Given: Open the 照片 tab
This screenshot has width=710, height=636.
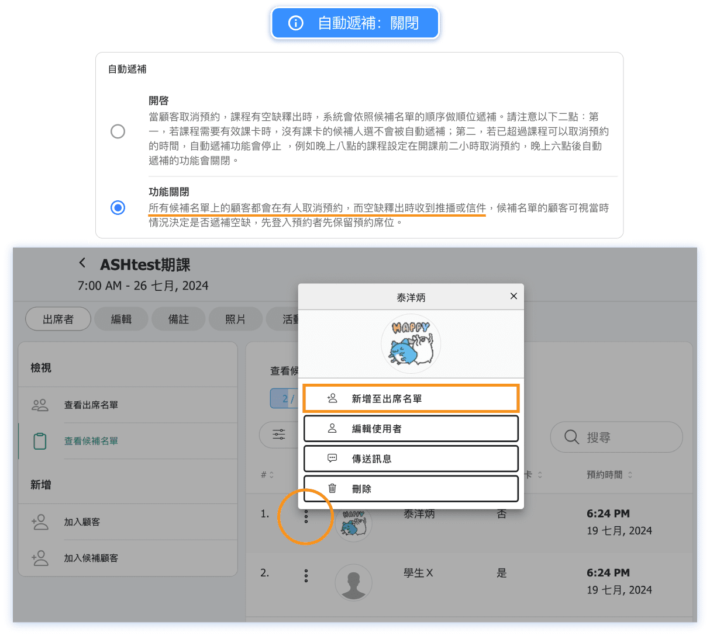Looking at the screenshot, I should (x=235, y=319).
